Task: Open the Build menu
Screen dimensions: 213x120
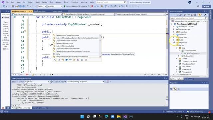Action: (x=38, y=2)
